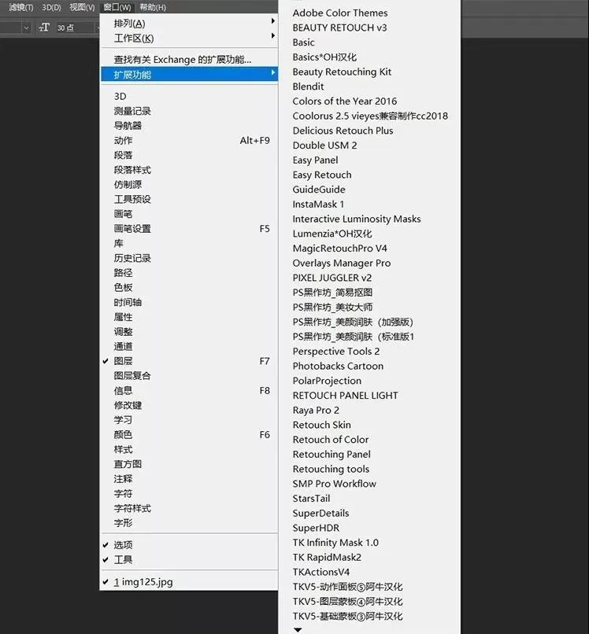Select GuideGuide extension
The height and width of the screenshot is (634, 589).
369,190
